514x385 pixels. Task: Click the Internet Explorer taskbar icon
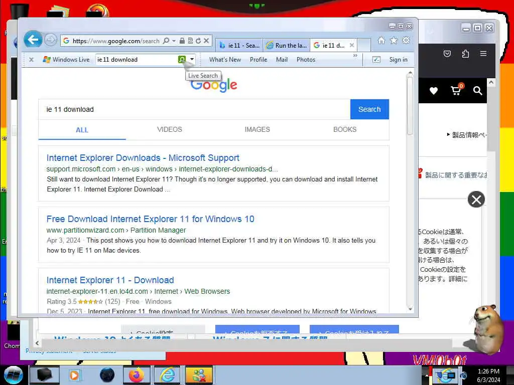coord(167,375)
